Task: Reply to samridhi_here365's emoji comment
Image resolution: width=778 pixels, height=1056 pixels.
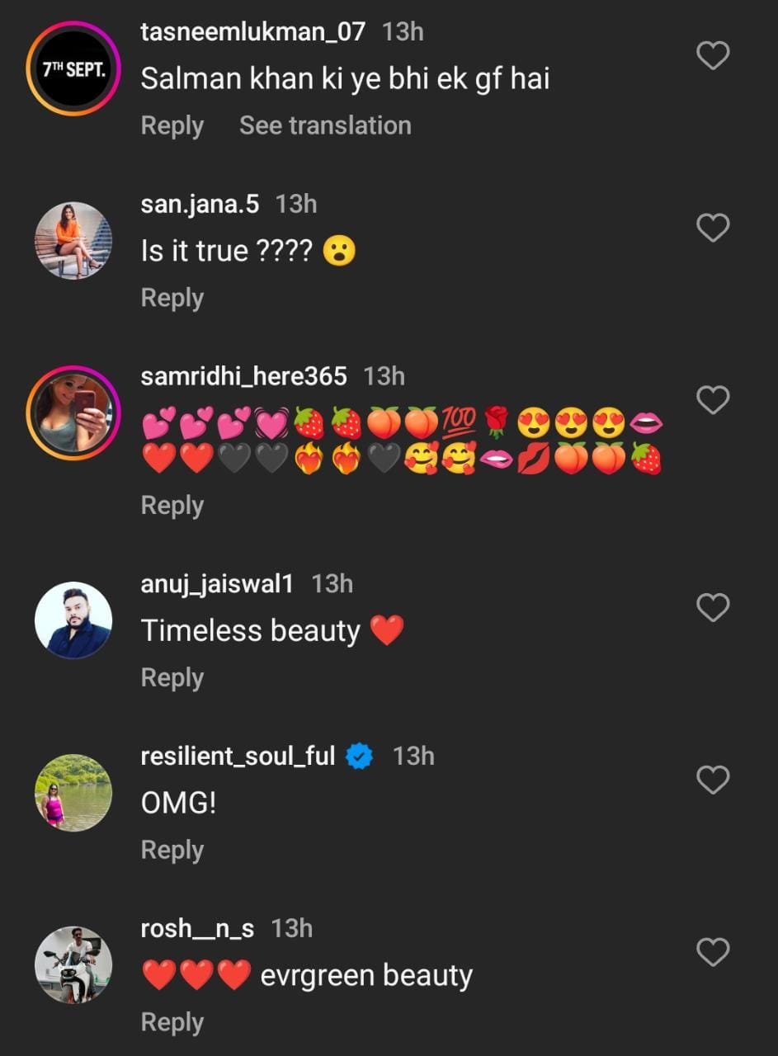Action: 172,506
